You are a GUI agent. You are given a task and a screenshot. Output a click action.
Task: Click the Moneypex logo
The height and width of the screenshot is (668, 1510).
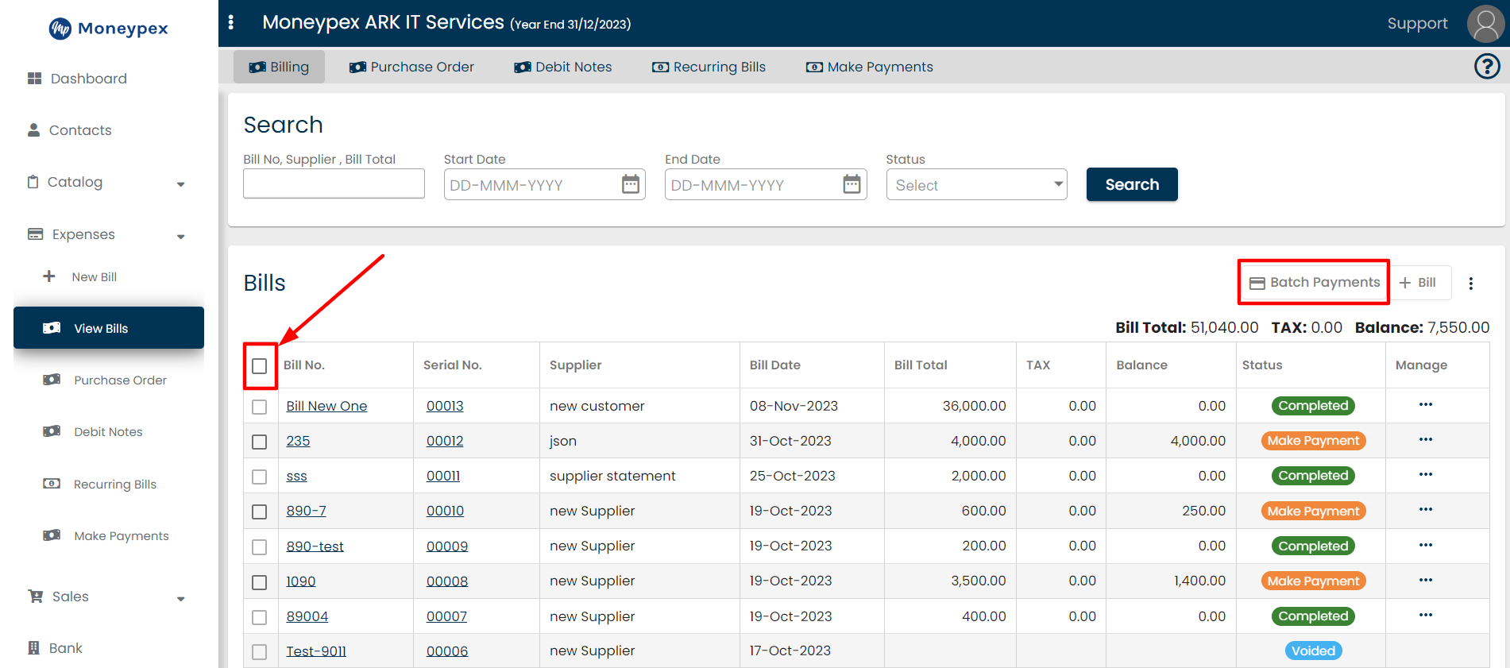[109, 29]
